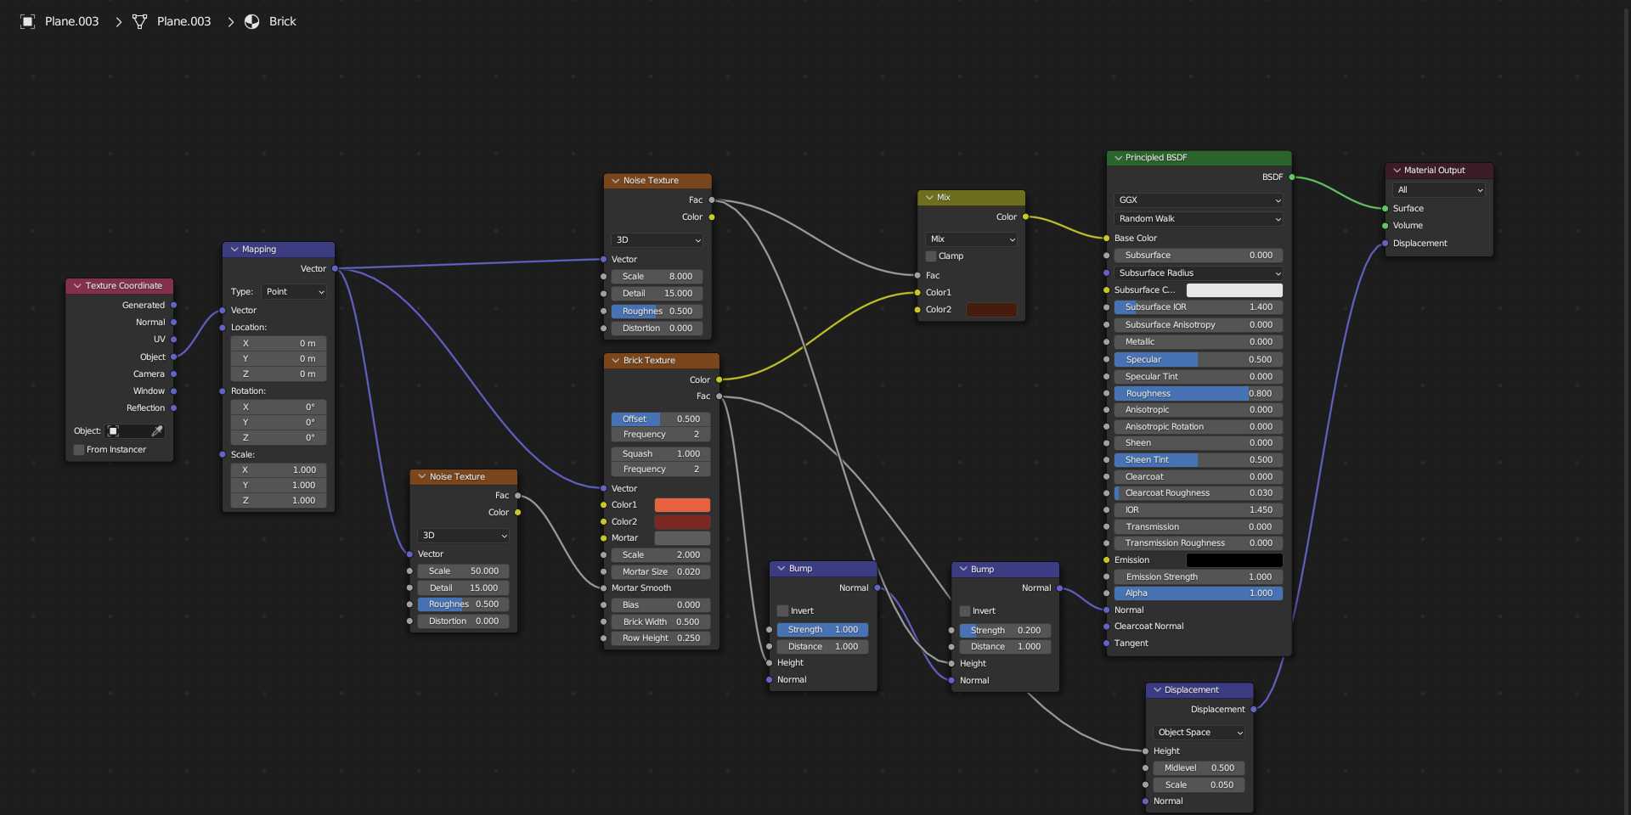Enable the Clamp checkbox in Mix node
Image resolution: width=1631 pixels, height=815 pixels.
(x=931, y=256)
